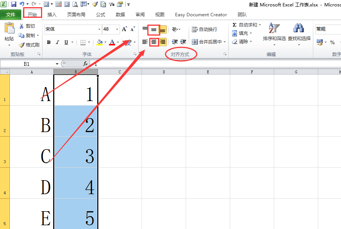Increase font size with the large A icon

(125, 29)
